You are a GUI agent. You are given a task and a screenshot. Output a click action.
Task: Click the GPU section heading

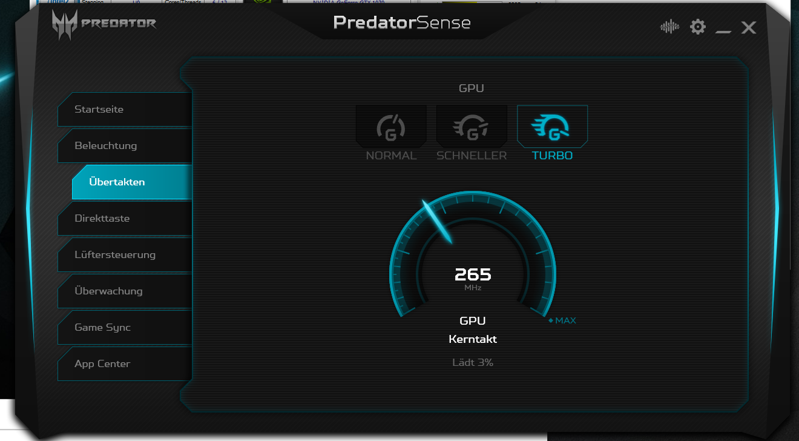tap(472, 88)
